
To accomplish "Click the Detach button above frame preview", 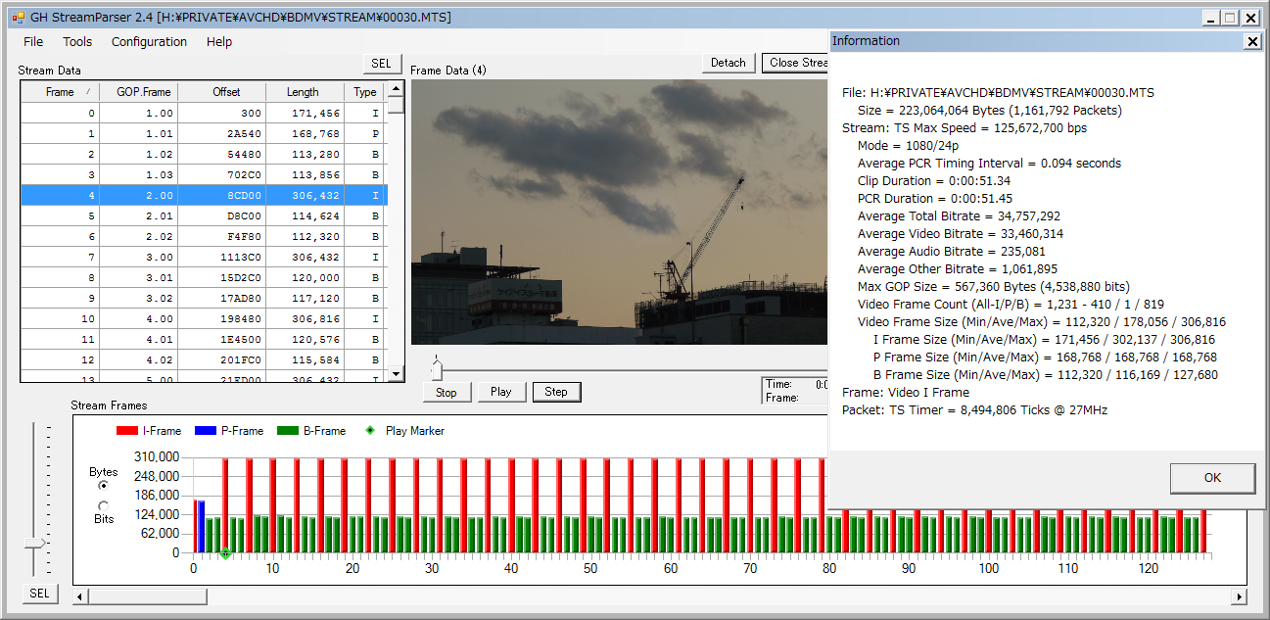I will click(728, 63).
